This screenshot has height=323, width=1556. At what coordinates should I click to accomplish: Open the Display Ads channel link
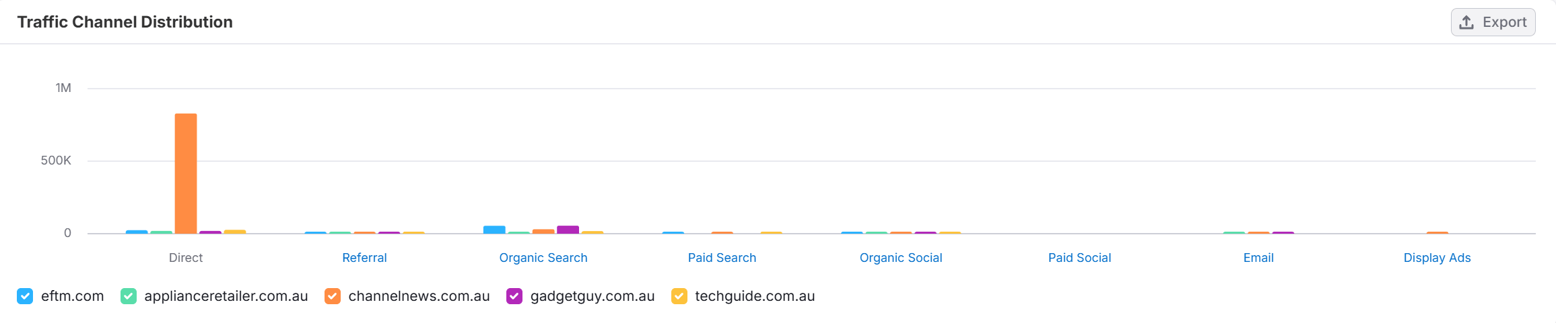1437,258
